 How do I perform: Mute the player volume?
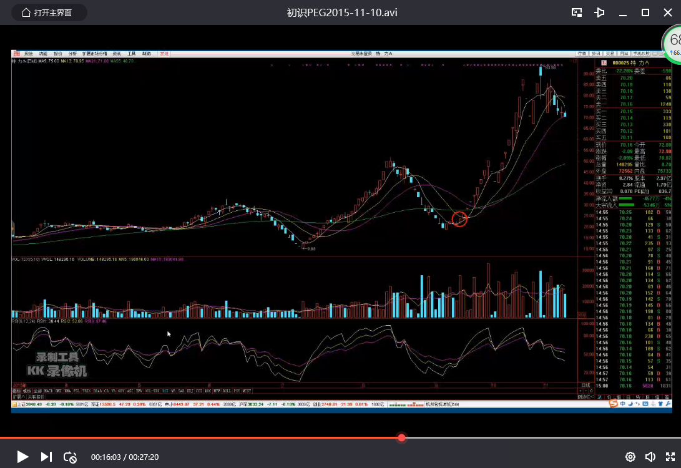[x=650, y=457]
